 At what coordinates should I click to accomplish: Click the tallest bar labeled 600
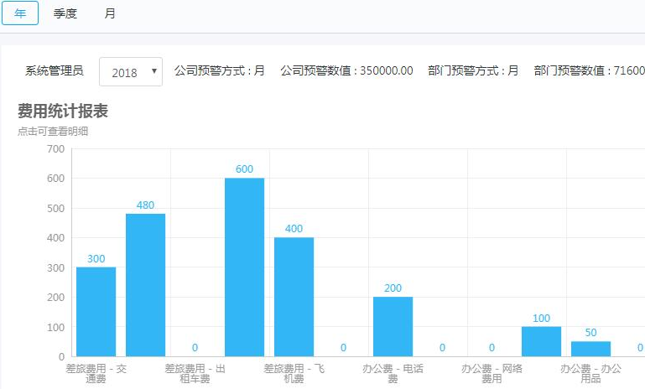244,267
